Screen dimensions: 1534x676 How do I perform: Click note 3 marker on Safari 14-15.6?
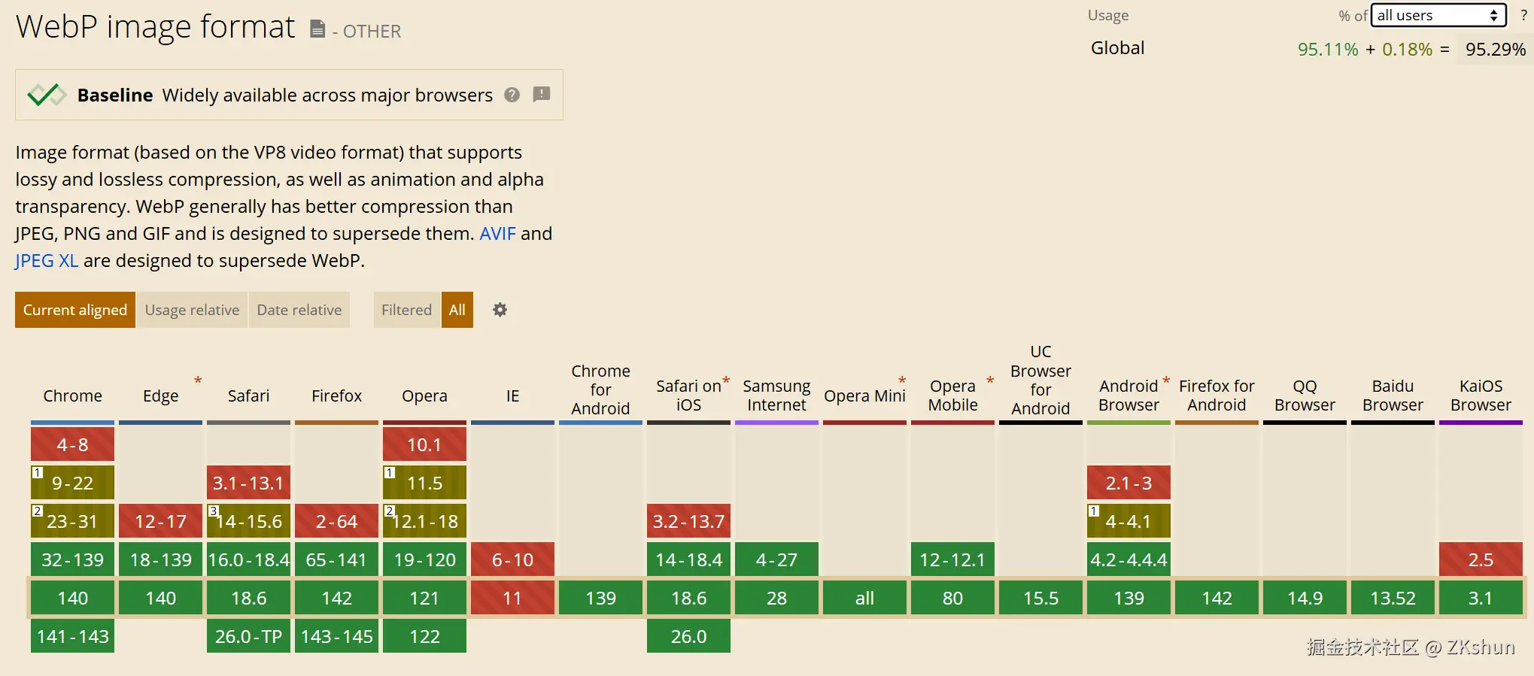pyautogui.click(x=213, y=511)
